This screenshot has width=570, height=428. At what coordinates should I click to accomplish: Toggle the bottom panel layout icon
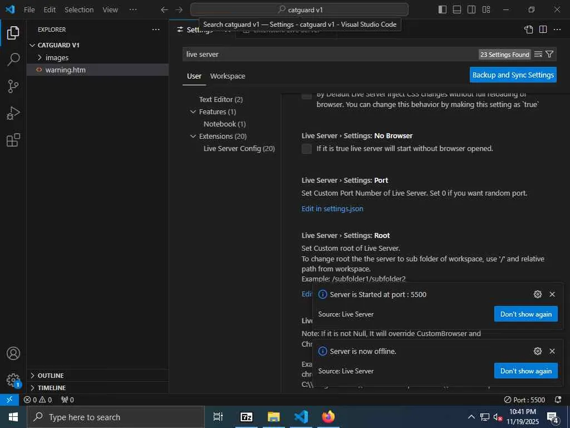click(457, 9)
